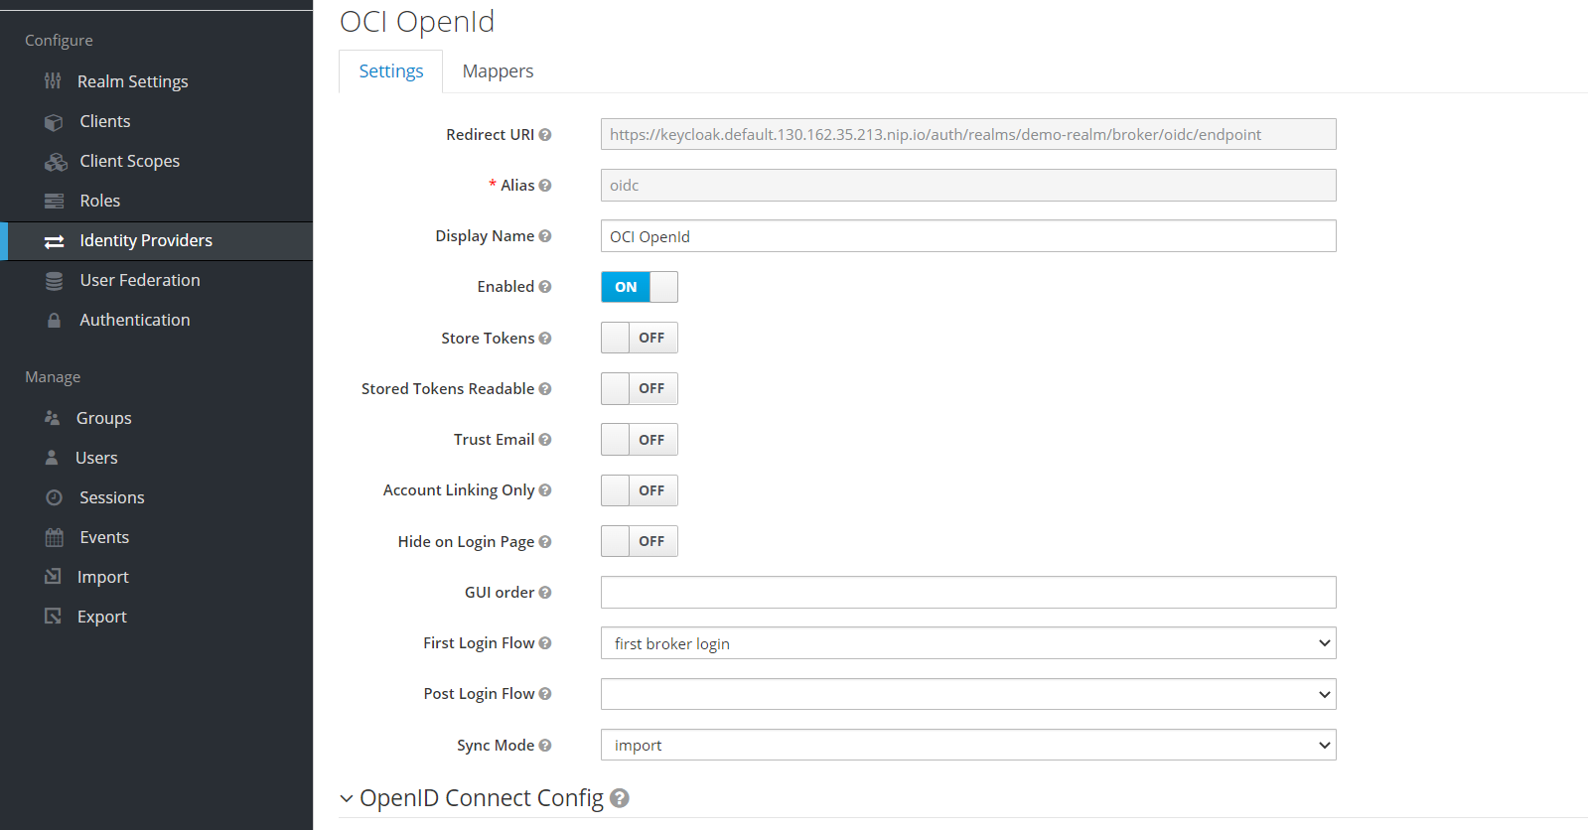Show help tooltip for Trust Email
Viewport: 1588px width, 830px height.
(545, 440)
